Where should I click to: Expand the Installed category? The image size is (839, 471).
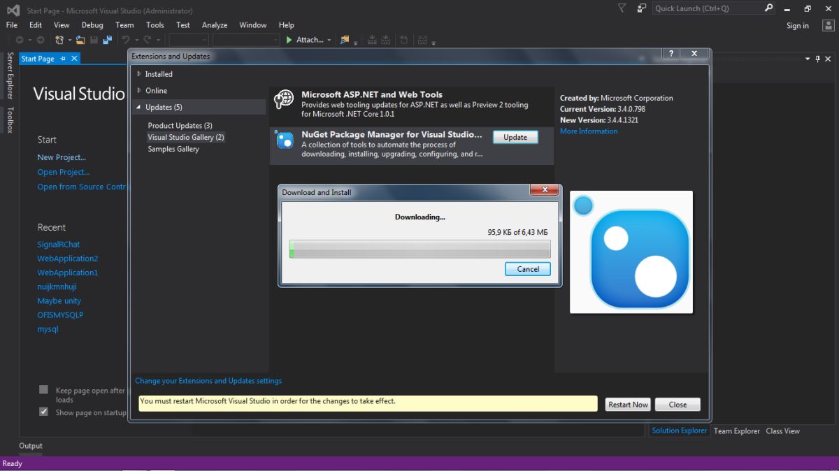[138, 73]
